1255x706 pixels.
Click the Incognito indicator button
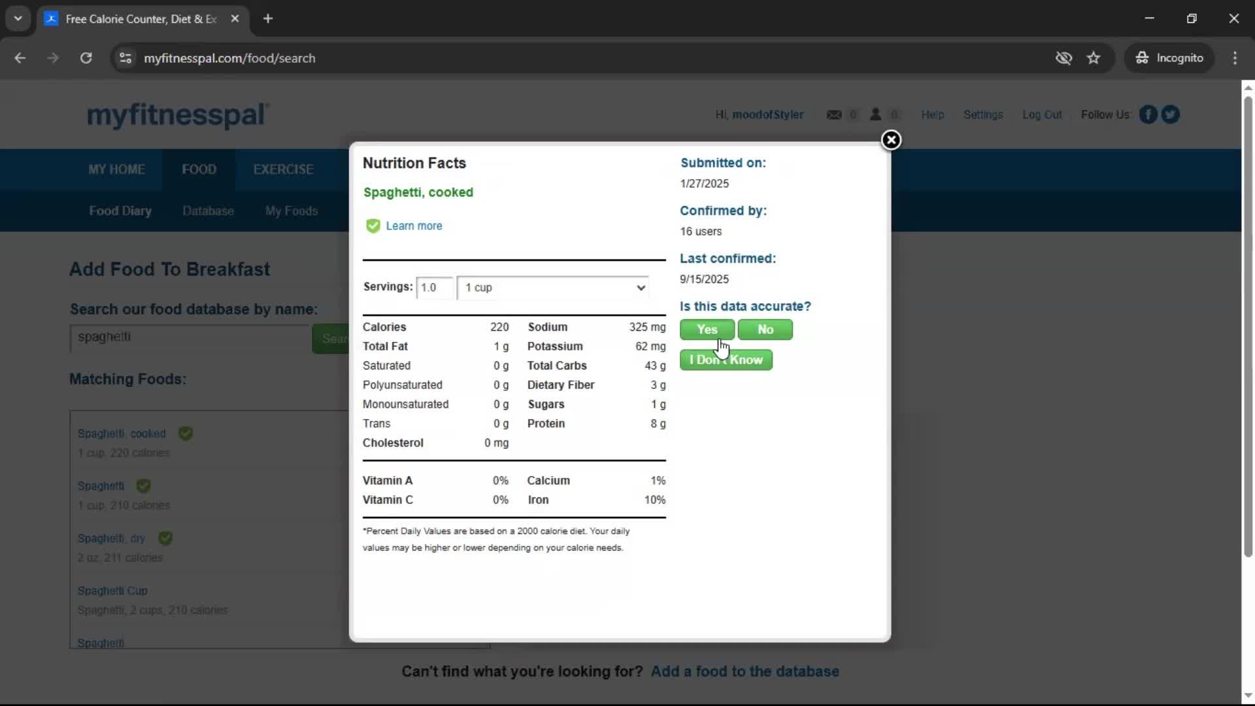coord(1169,58)
